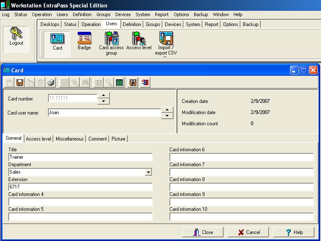Switch to the Devices toolbar tab
This screenshot has height=241, width=321.
click(173, 24)
